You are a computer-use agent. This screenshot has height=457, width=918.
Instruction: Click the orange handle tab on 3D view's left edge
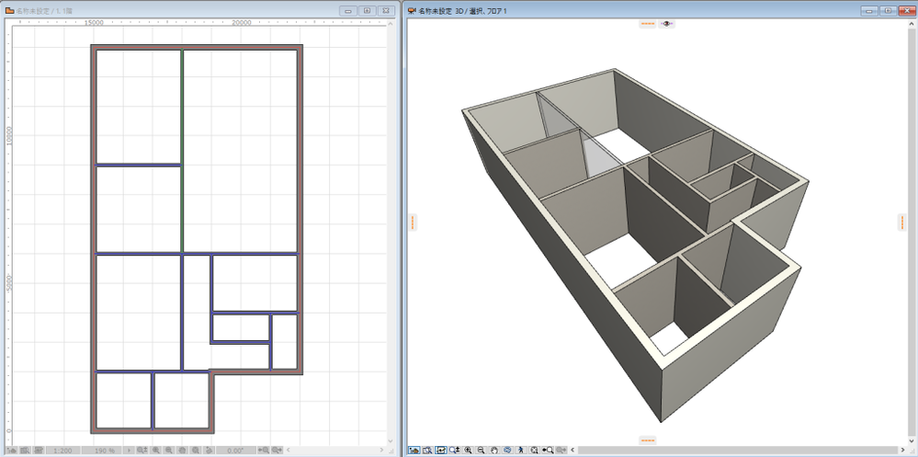(413, 222)
